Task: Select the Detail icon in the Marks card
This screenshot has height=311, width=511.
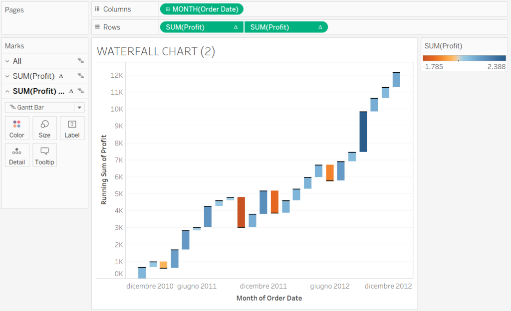Action: pyautogui.click(x=16, y=155)
